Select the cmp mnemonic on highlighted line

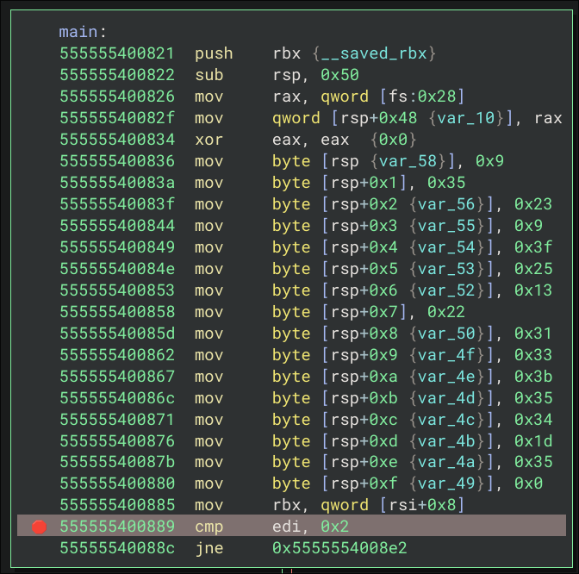pyautogui.click(x=209, y=527)
